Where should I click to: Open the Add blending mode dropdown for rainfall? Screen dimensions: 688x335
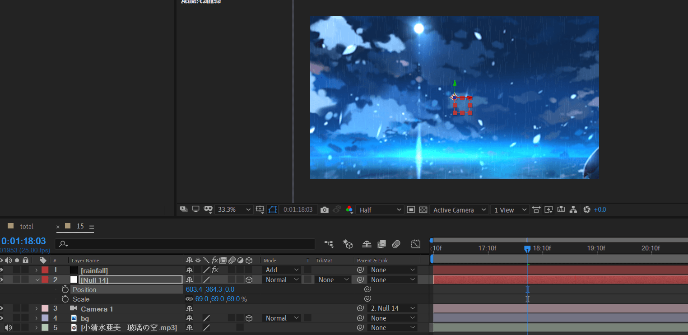pyautogui.click(x=282, y=270)
